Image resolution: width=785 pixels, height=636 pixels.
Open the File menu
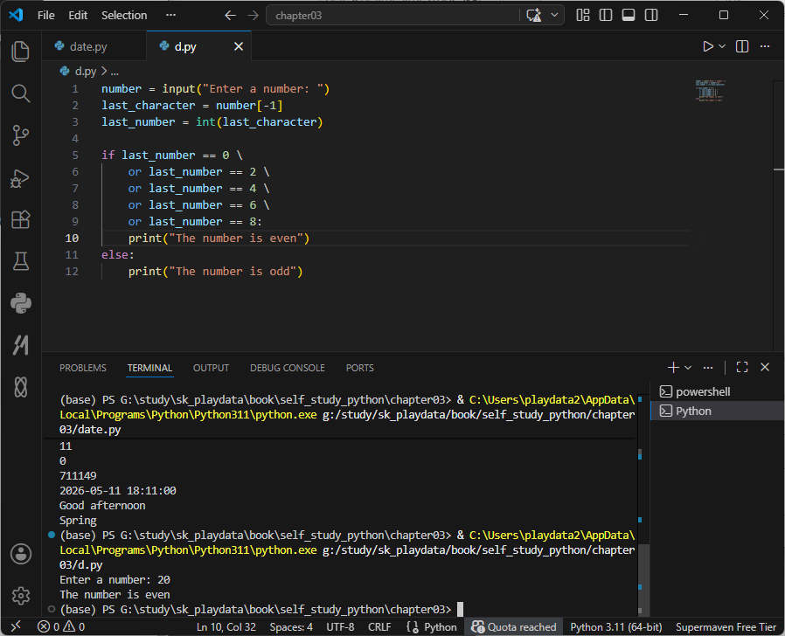pyautogui.click(x=46, y=16)
